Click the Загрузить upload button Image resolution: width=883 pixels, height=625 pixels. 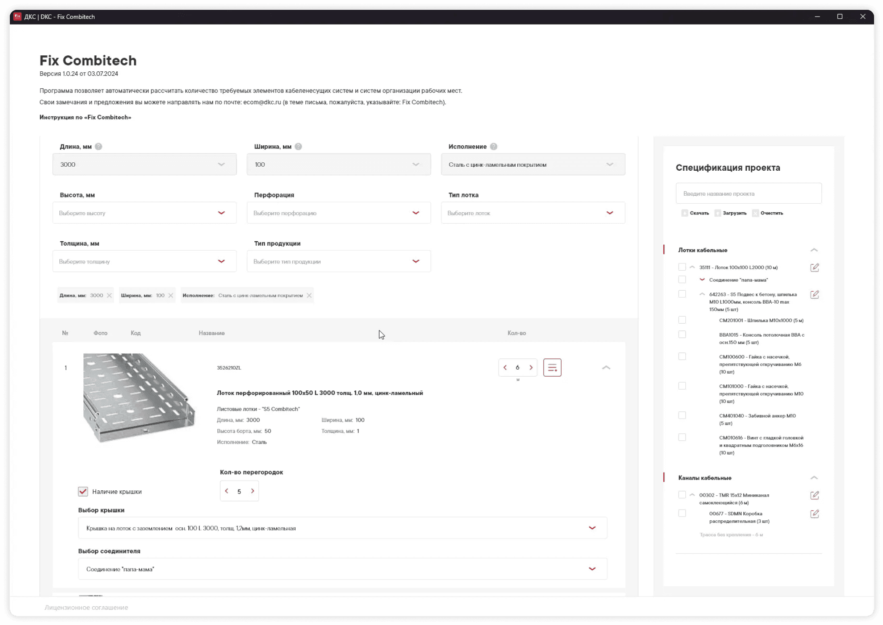click(730, 213)
